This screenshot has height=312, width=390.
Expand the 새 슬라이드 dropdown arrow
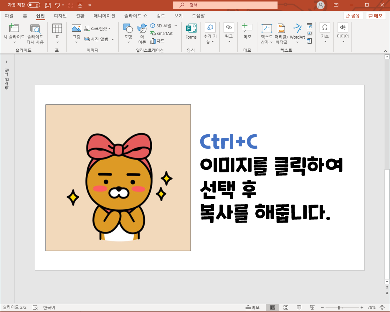[14, 42]
